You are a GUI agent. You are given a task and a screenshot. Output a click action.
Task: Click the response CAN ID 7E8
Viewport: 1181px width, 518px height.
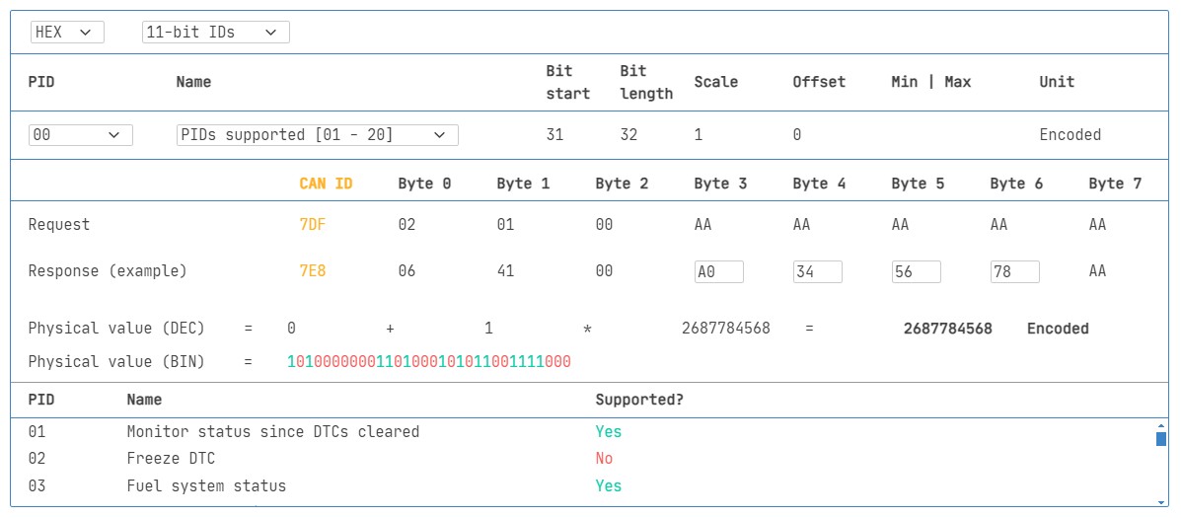click(x=313, y=271)
